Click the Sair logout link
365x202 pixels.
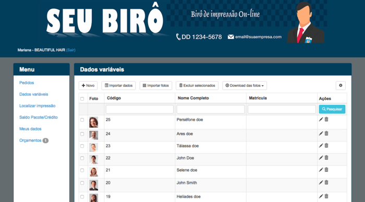pyautogui.click(x=70, y=50)
